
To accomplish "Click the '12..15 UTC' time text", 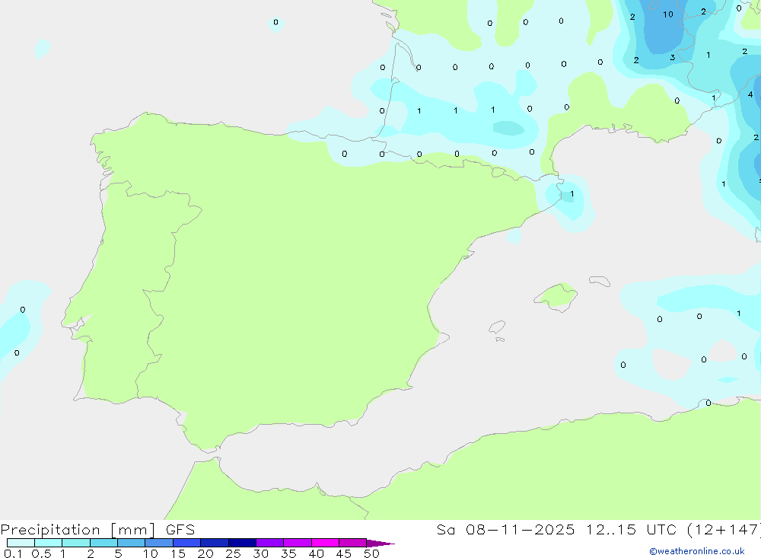I will click(x=632, y=530).
